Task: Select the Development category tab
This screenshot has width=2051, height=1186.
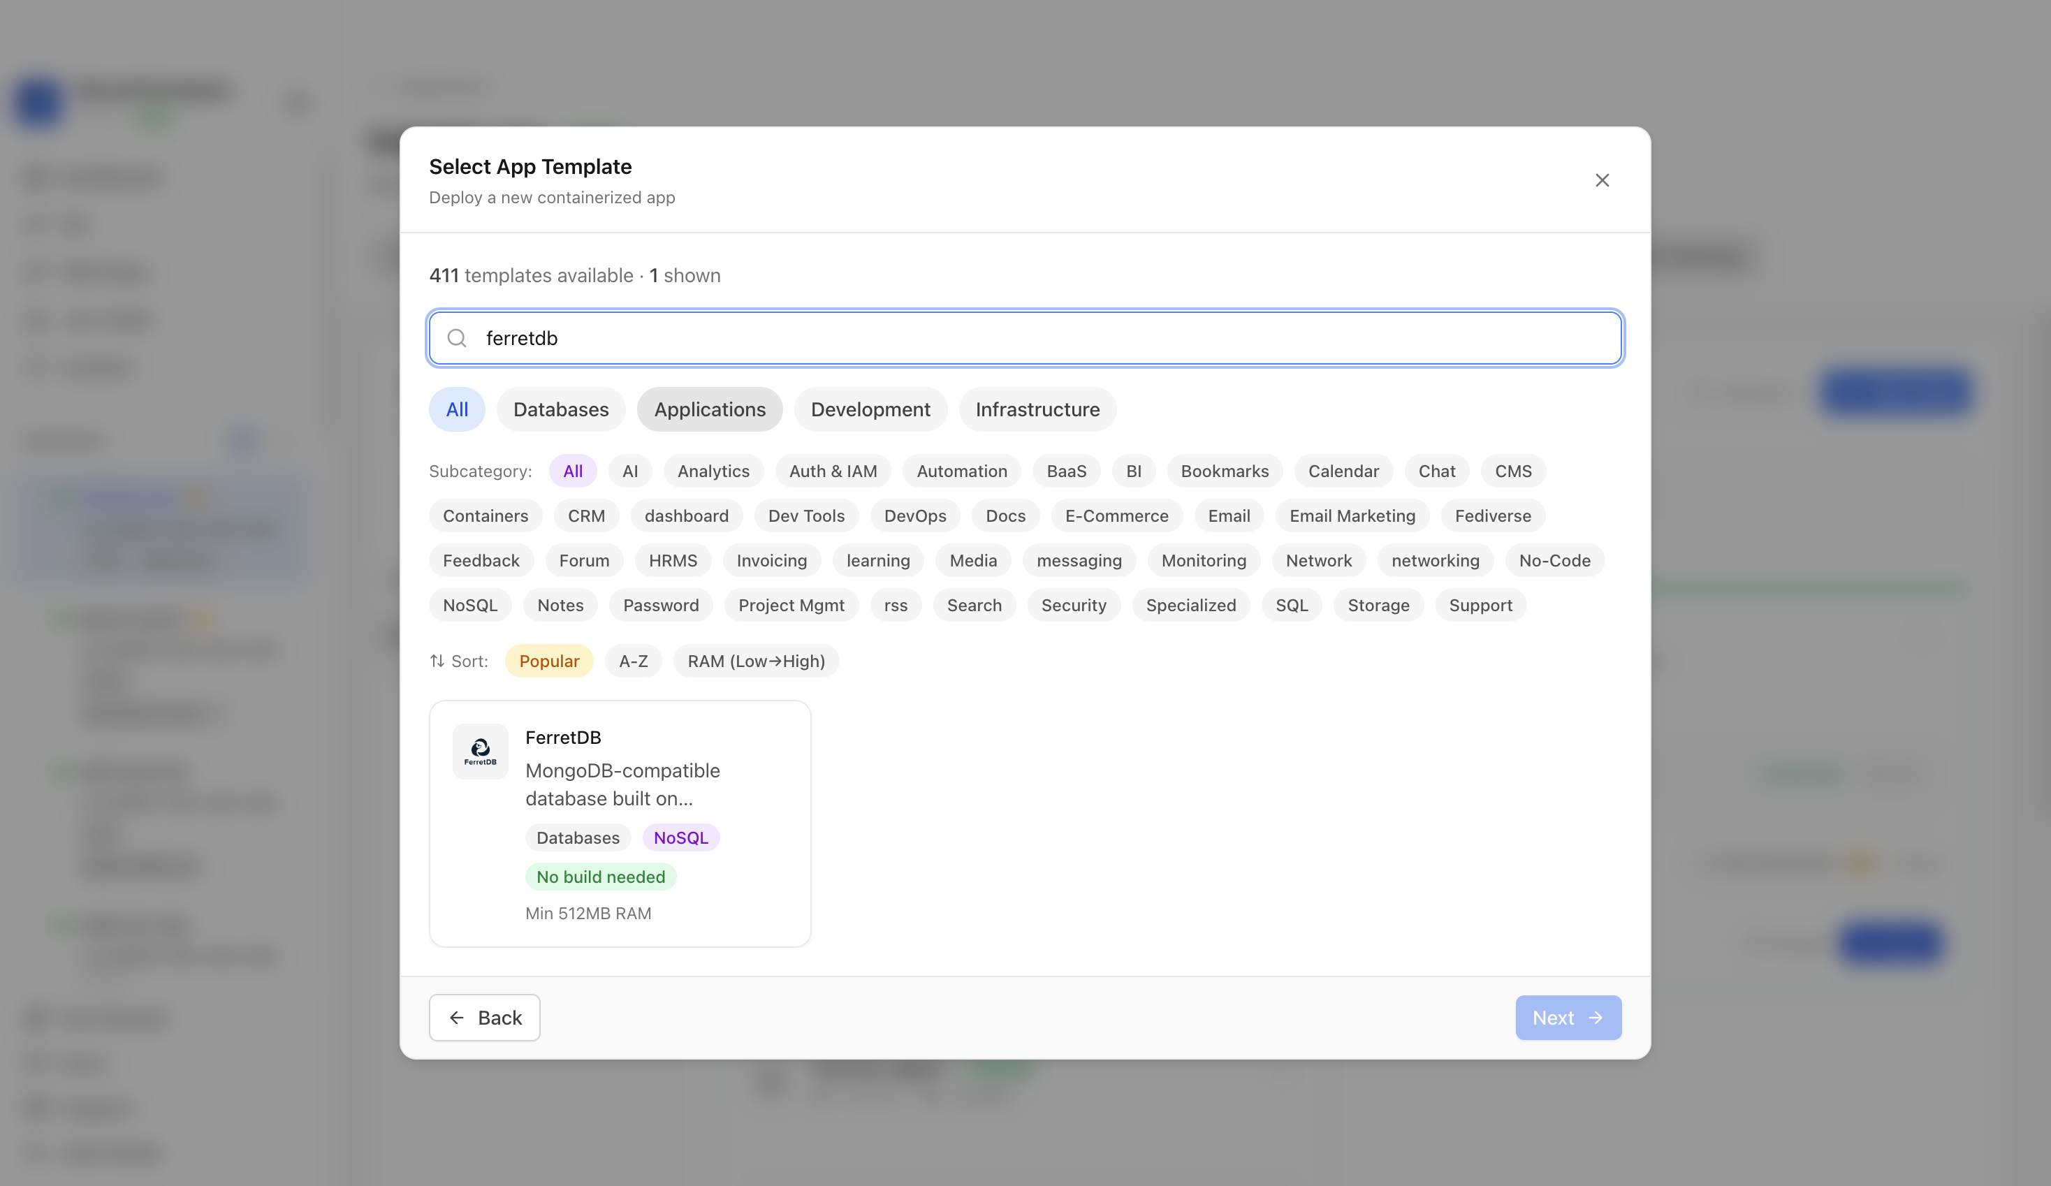Action: (870, 409)
